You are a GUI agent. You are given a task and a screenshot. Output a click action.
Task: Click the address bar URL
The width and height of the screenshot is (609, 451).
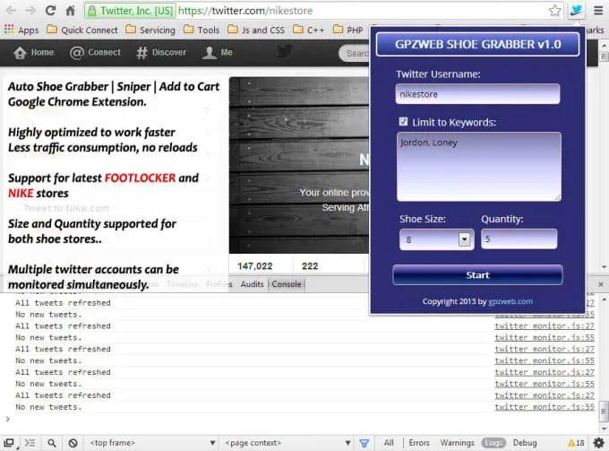[245, 11]
